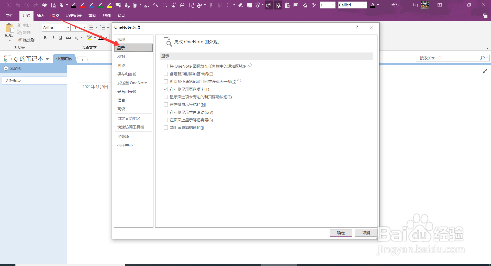Open the pen cup favorites icon
Image resolution: width=491 pixels, height=266 pixels.
135,5
